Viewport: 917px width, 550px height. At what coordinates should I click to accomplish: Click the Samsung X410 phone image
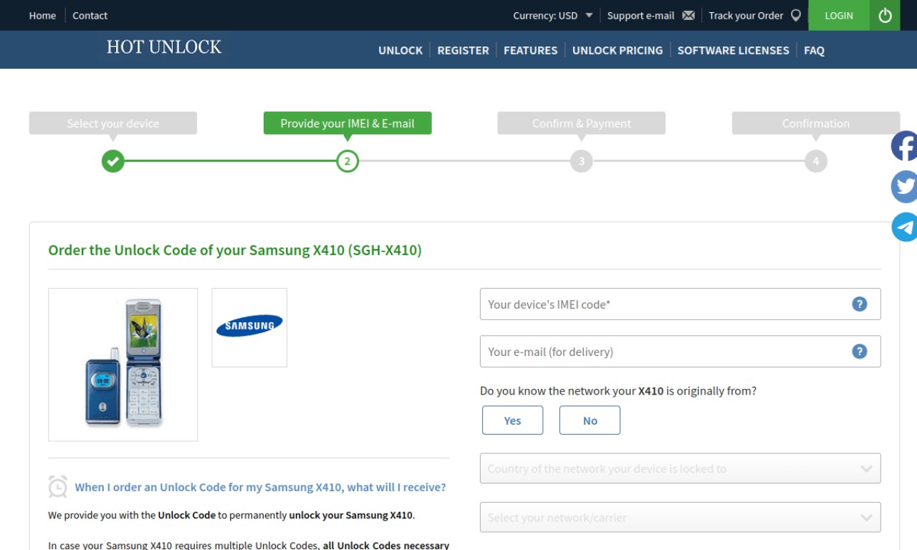(123, 365)
